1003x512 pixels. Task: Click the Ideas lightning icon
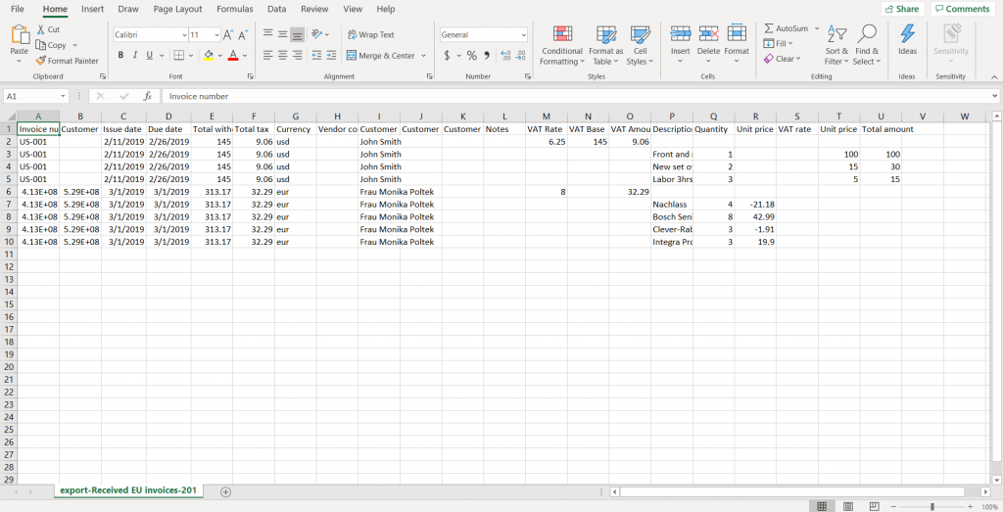tap(907, 39)
